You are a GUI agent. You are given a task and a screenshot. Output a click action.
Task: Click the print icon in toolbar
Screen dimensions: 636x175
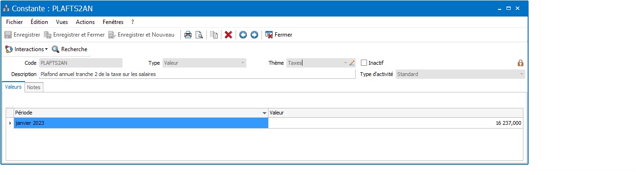tap(188, 35)
